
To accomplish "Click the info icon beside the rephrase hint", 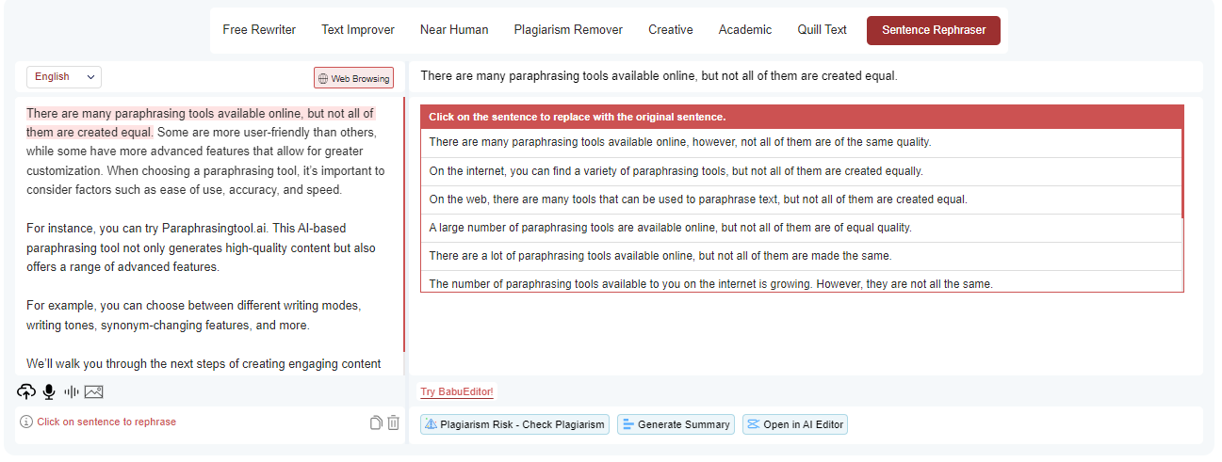I will click(x=26, y=422).
